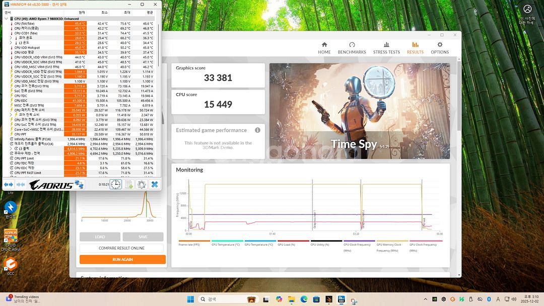Open CPU-Z Aorus from the desktop
Screen dimensions: 544x306
[11, 236]
